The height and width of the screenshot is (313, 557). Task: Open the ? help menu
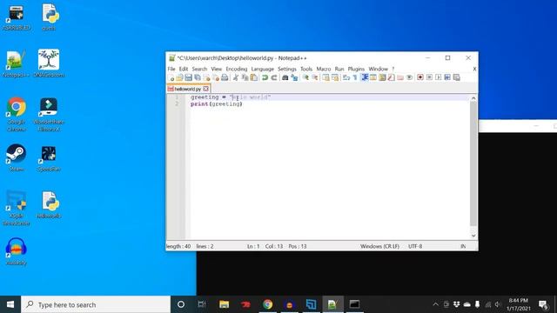393,69
